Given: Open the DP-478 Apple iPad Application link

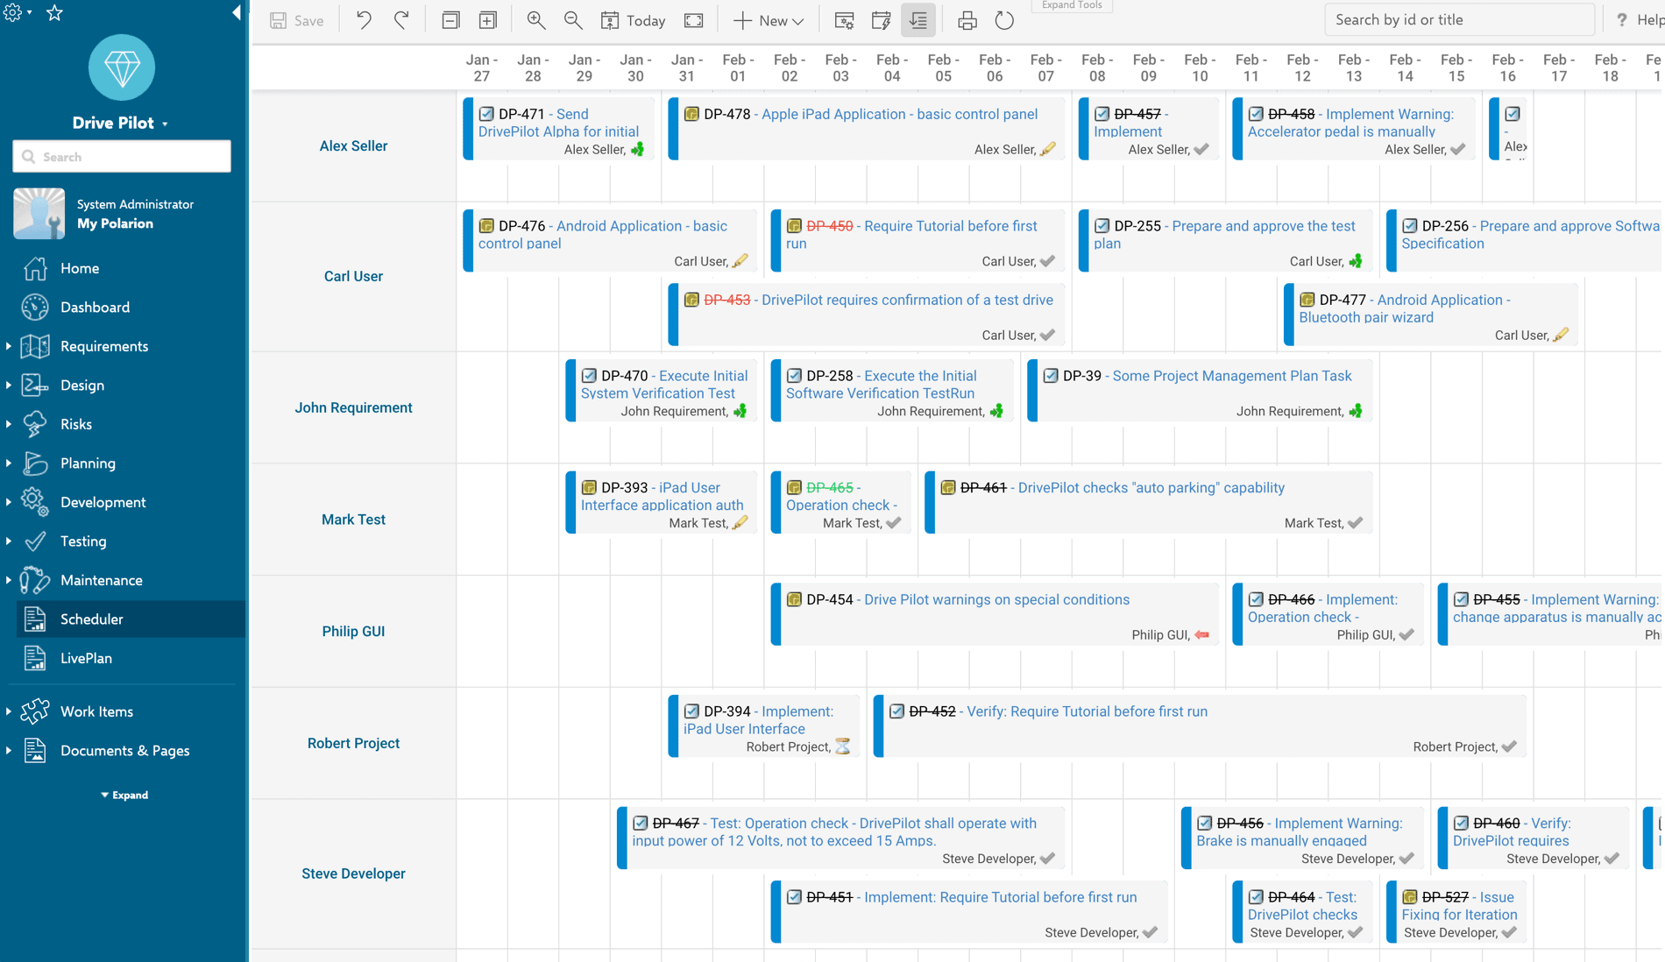Looking at the screenshot, I should (900, 114).
